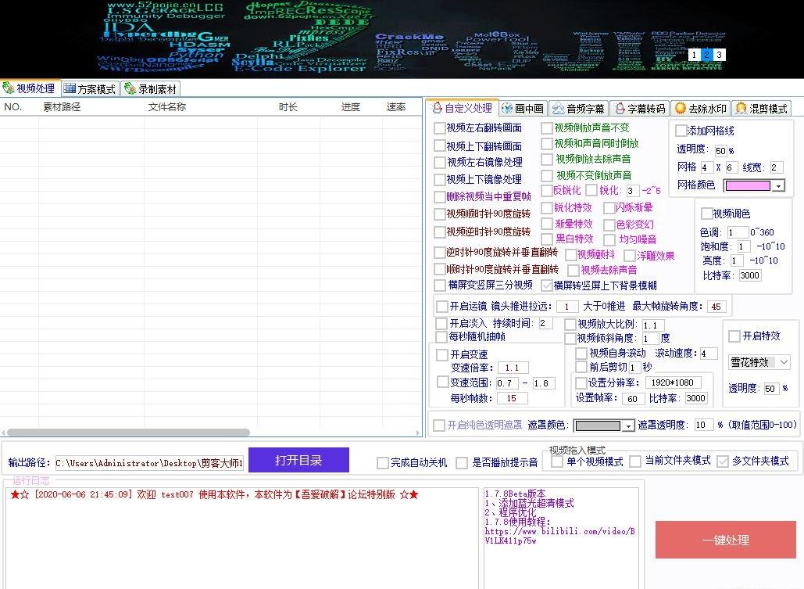The width and height of the screenshot is (804, 589).
Task: Toggle 多文件夹模式 checkbox
Action: pos(723,462)
